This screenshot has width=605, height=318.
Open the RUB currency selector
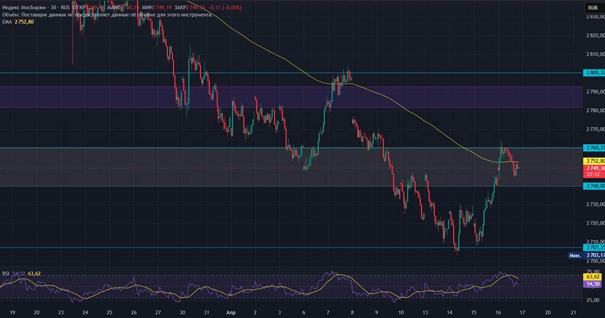coord(592,7)
